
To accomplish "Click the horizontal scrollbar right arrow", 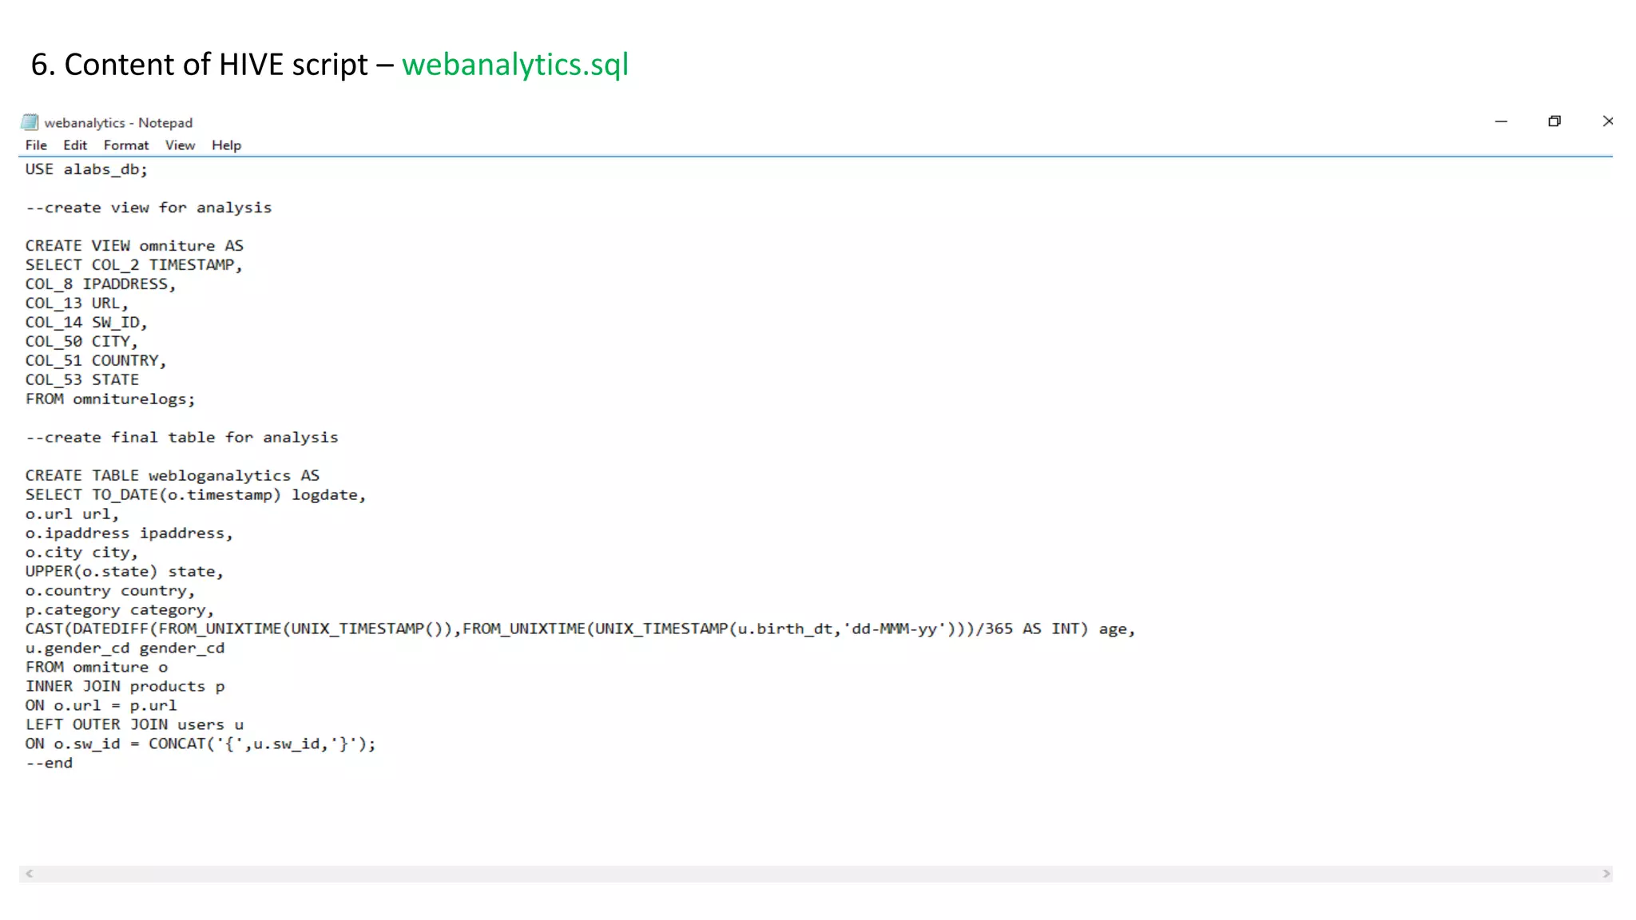I will (1606, 874).
